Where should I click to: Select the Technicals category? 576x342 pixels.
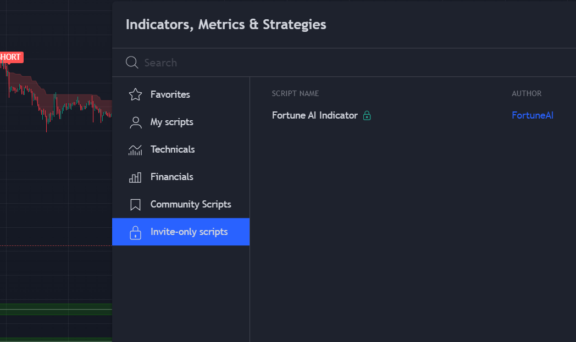click(x=181, y=149)
